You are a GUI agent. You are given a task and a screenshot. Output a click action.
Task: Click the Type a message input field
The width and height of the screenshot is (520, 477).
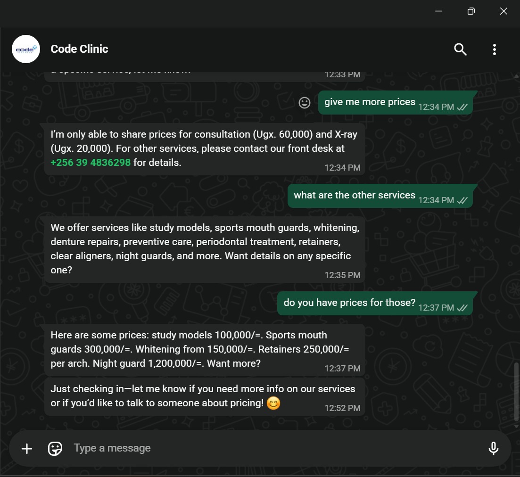[x=189, y=448]
